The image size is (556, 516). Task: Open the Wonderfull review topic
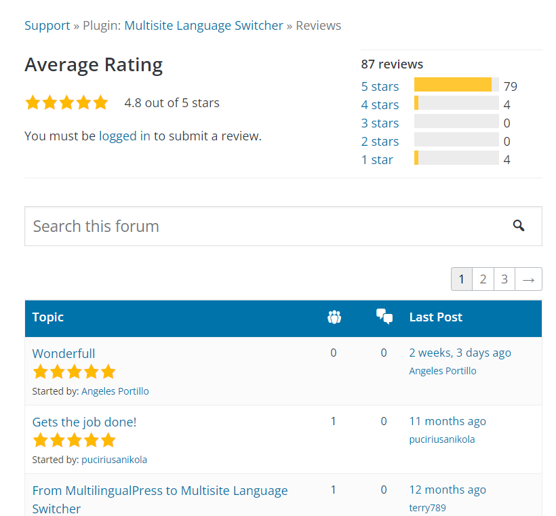tap(64, 353)
